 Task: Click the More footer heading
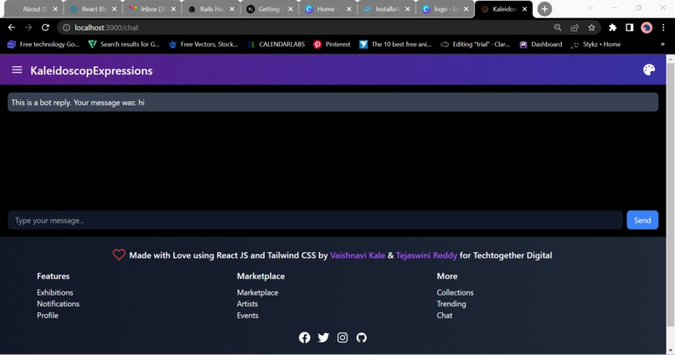tap(447, 275)
